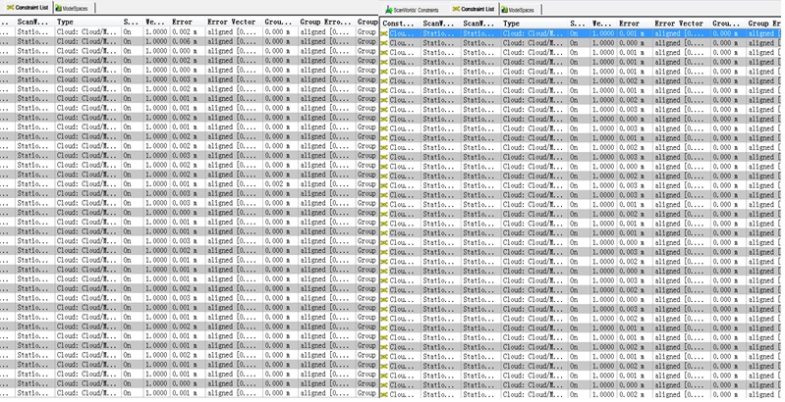785x402 pixels.
Task: Click 'Group Er' header in right list
Action: [x=764, y=24]
